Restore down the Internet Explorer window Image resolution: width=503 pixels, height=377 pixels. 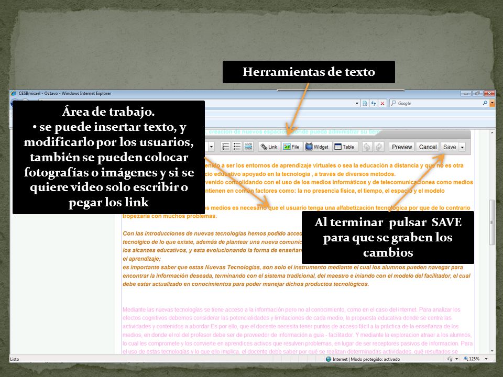pos(477,93)
